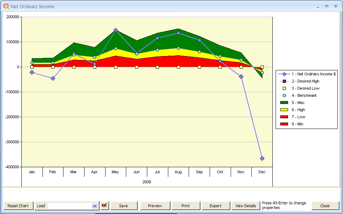Click the green '5 - Max' color swatch
343x214 pixels.
[284, 103]
